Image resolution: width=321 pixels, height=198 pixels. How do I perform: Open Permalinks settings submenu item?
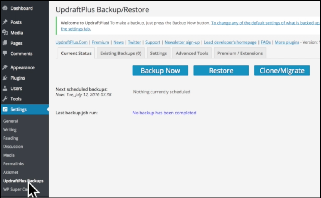(x=14, y=164)
